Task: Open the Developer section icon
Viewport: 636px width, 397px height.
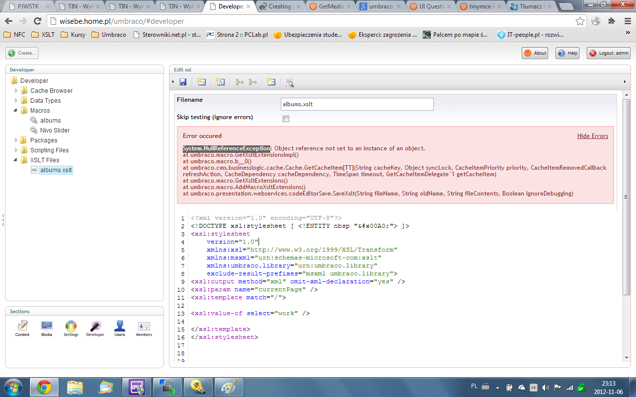Action: pyautogui.click(x=95, y=329)
